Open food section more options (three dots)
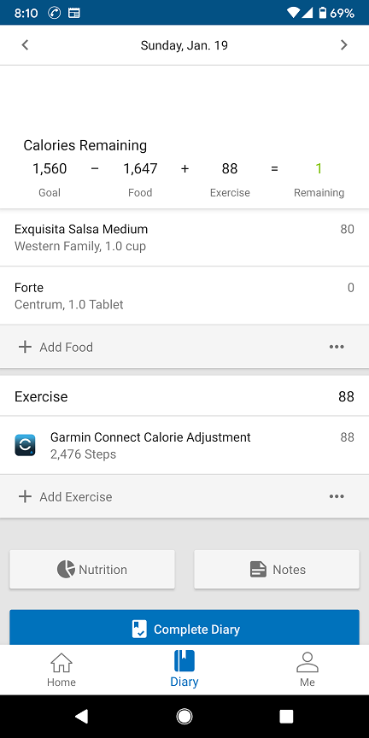The width and height of the screenshot is (369, 738). [x=337, y=347]
